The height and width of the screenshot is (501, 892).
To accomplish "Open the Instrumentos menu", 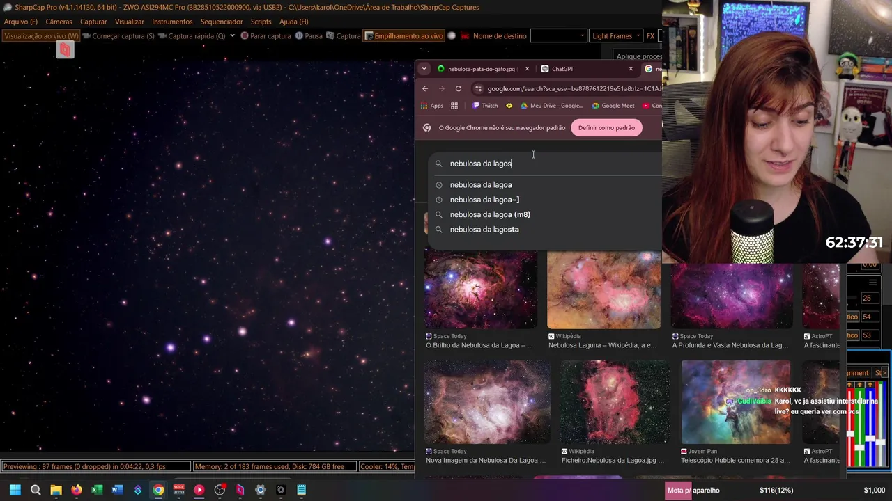I will [x=172, y=22].
